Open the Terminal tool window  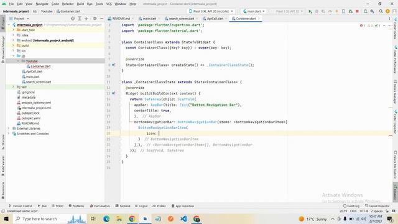pyautogui.click(x=123, y=206)
